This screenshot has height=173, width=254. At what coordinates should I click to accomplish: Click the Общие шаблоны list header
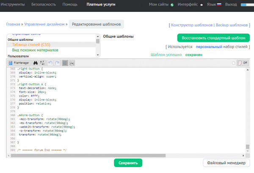pos(20,39)
